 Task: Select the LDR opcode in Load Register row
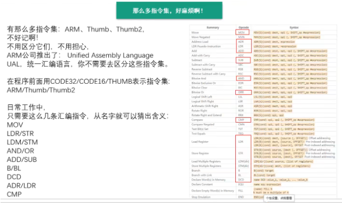241,142
